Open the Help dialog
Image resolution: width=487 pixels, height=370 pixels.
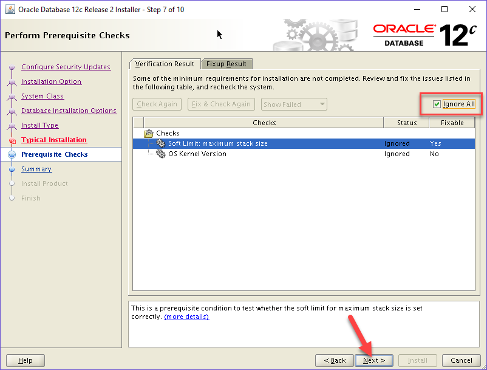pyautogui.click(x=26, y=360)
